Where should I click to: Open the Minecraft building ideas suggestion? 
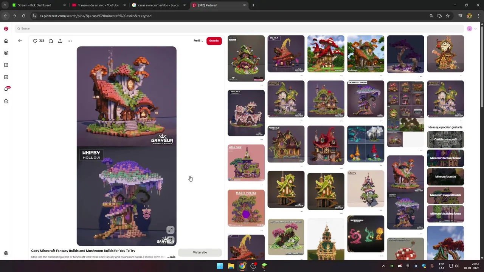pos(445,213)
